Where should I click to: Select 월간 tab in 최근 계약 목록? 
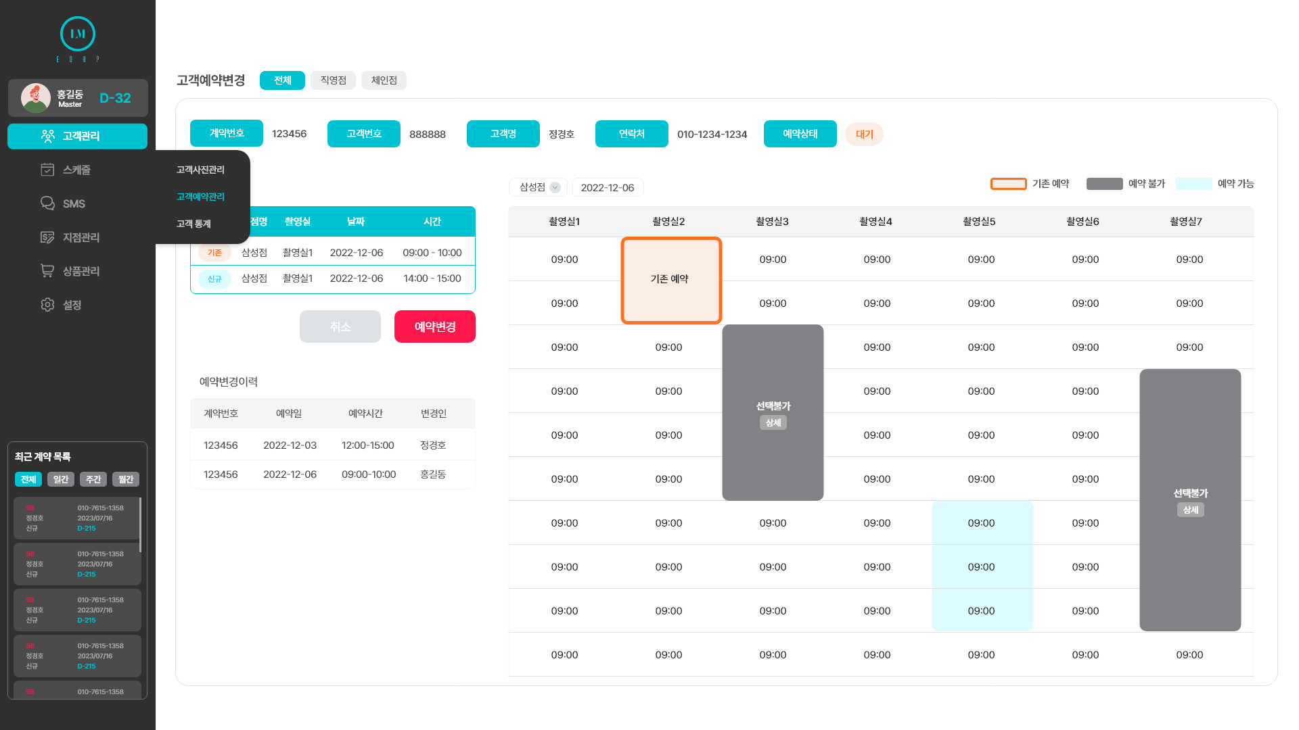[126, 479]
